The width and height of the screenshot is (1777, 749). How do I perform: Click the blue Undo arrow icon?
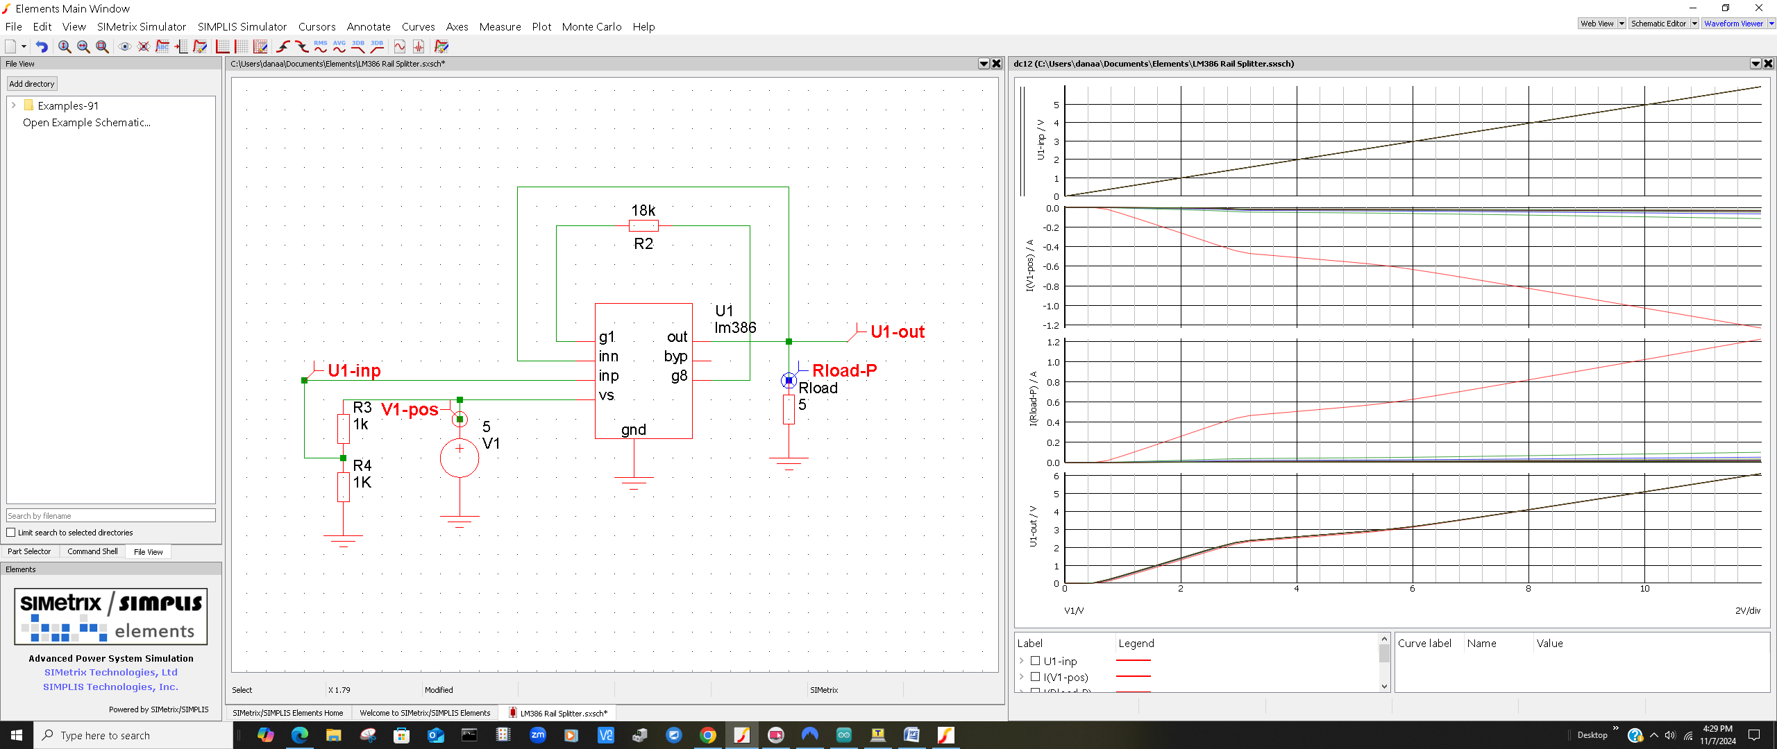(42, 46)
